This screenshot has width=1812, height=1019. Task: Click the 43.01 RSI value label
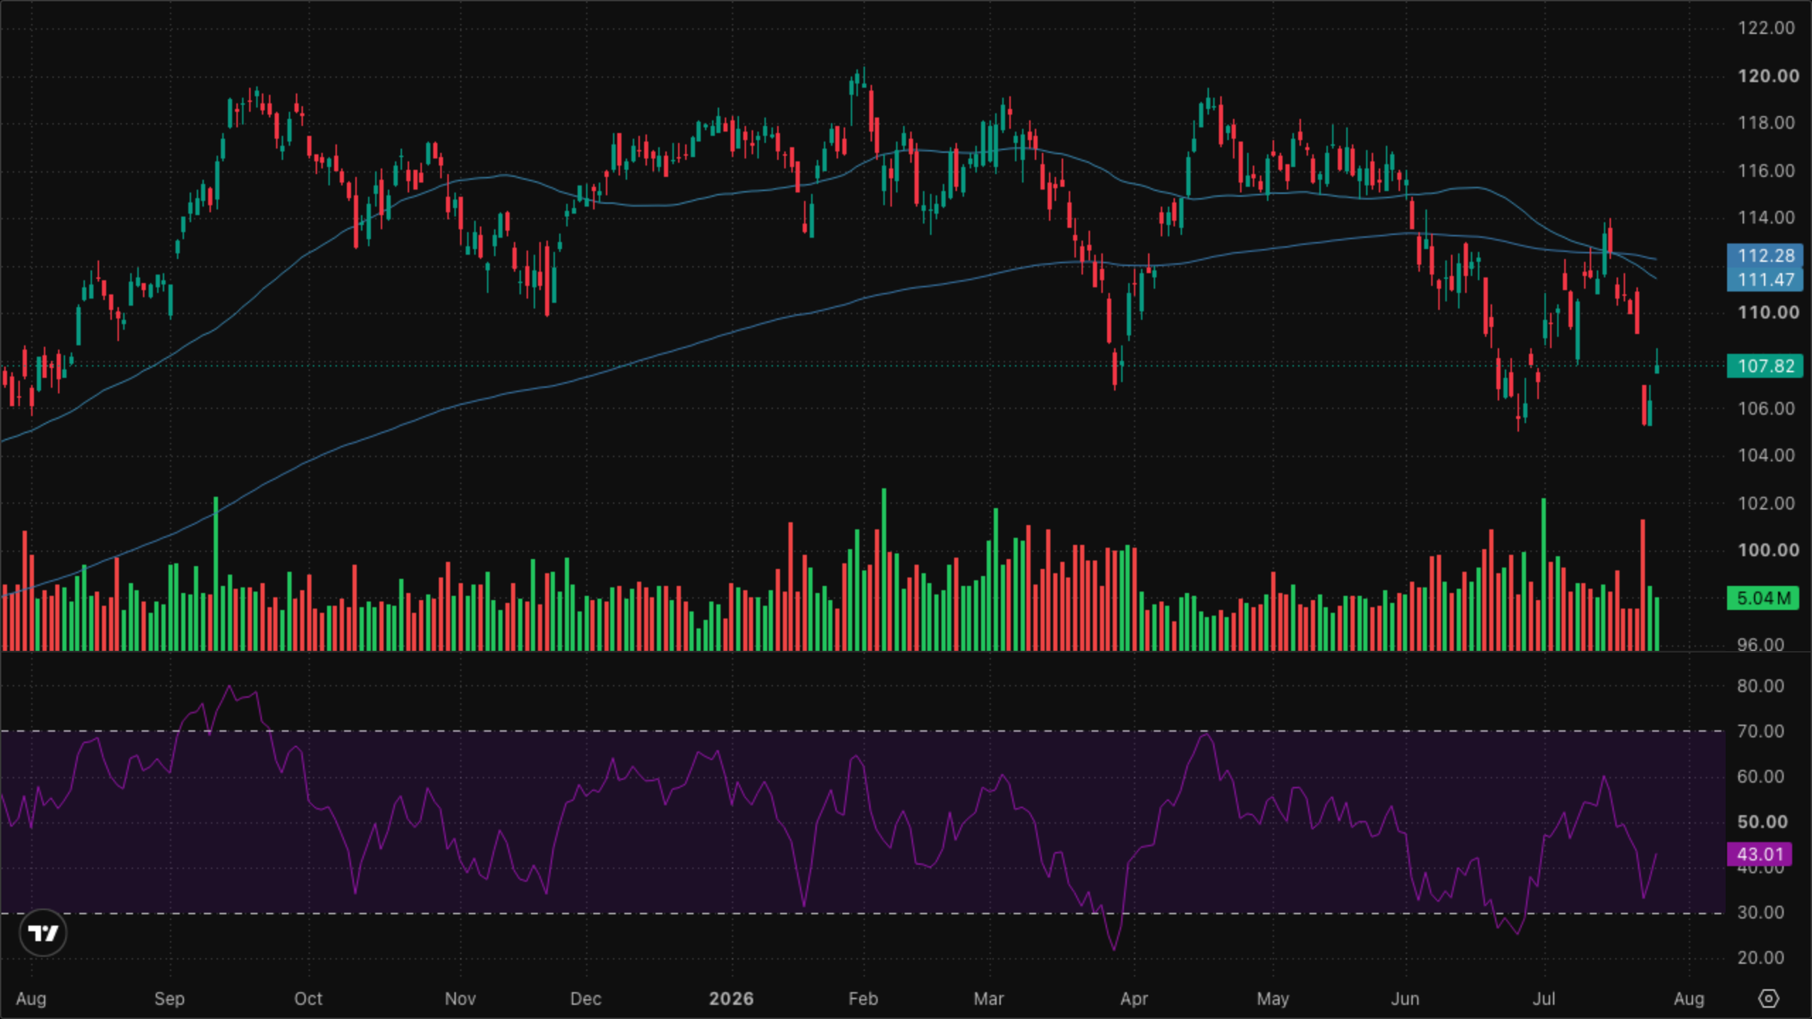point(1760,854)
